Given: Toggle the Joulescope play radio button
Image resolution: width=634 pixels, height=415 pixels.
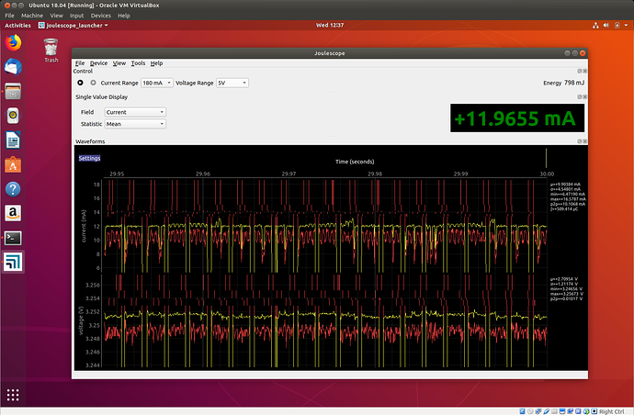Looking at the screenshot, I should tap(80, 83).
